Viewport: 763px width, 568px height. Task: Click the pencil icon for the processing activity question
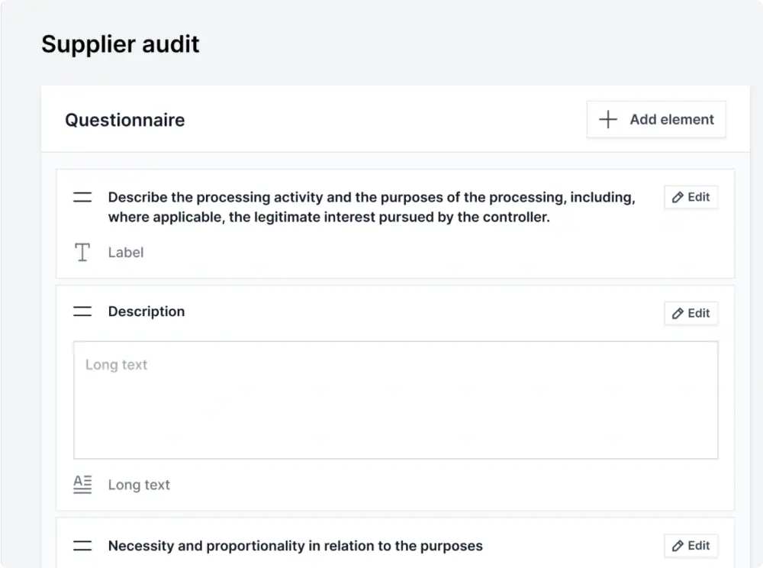pos(678,198)
